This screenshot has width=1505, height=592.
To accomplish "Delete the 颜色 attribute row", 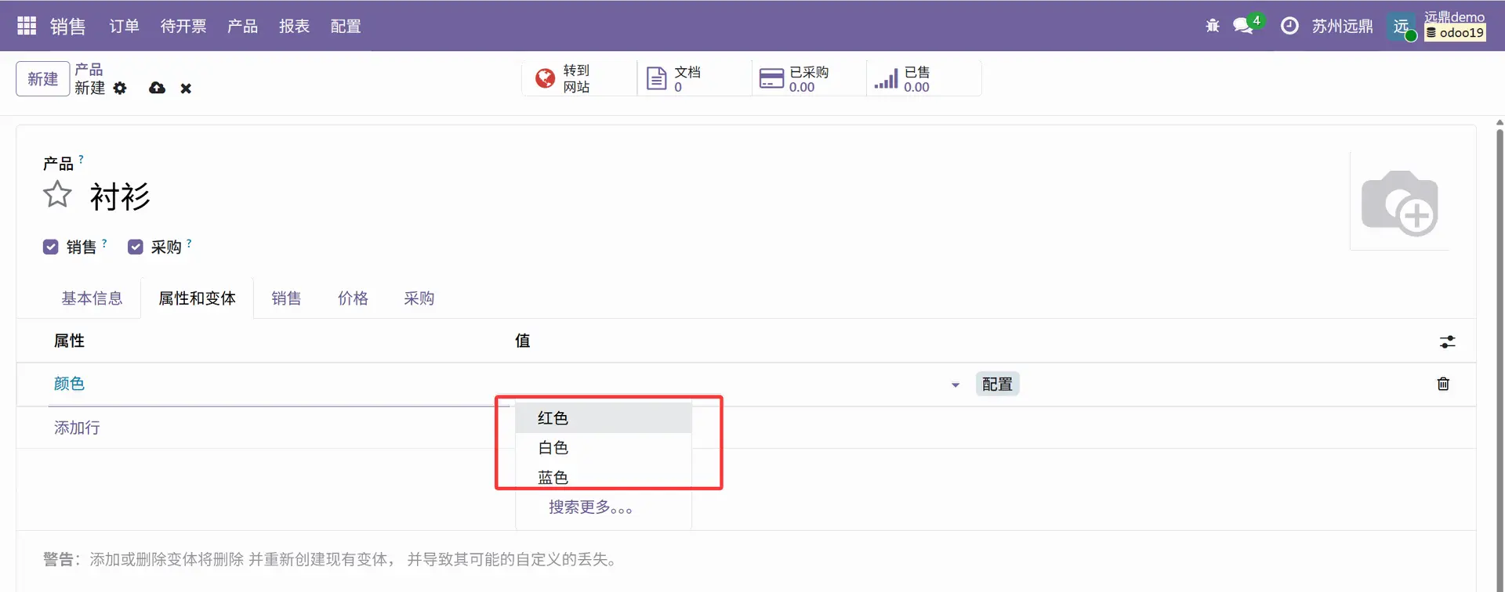I will (x=1442, y=384).
